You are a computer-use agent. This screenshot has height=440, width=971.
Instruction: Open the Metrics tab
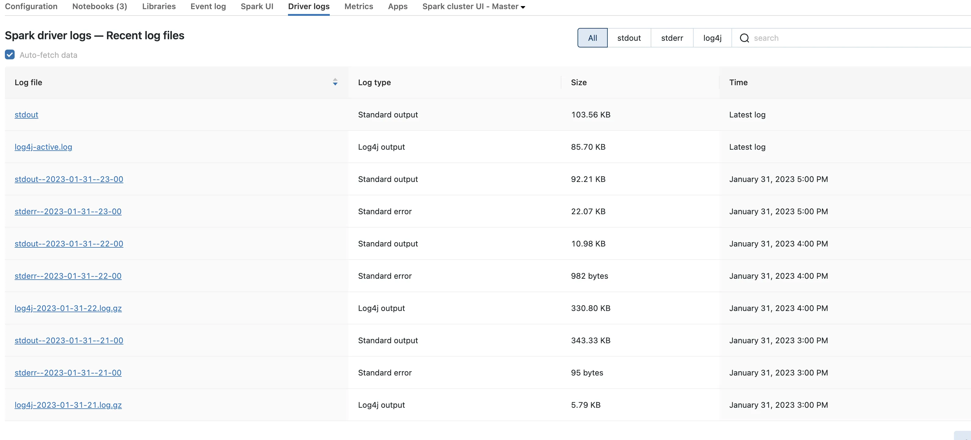point(358,6)
